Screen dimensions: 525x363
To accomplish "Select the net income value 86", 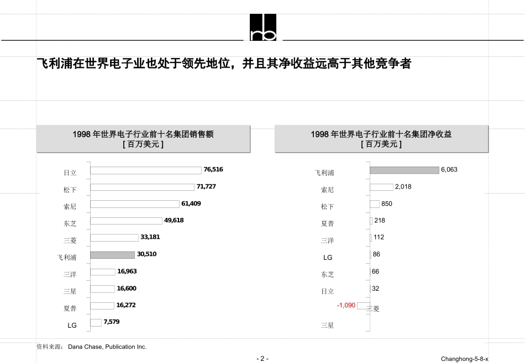I will (376, 254).
